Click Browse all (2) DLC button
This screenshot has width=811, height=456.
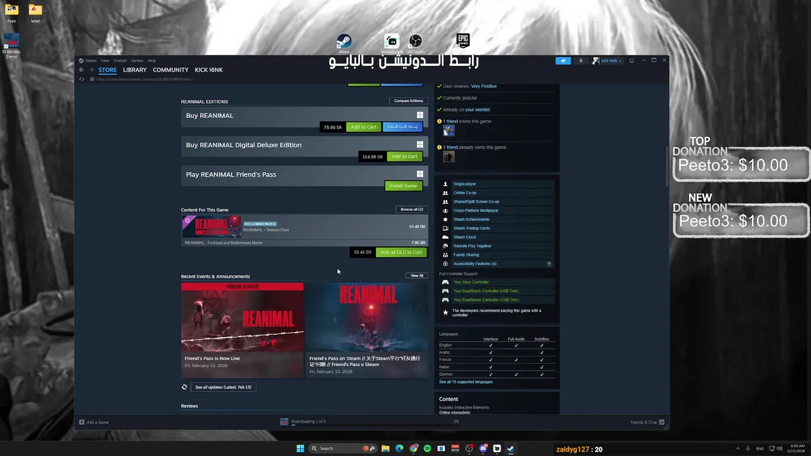[412, 209]
